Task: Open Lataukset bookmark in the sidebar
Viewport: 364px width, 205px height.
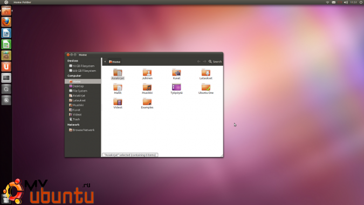Action: pyautogui.click(x=83, y=100)
